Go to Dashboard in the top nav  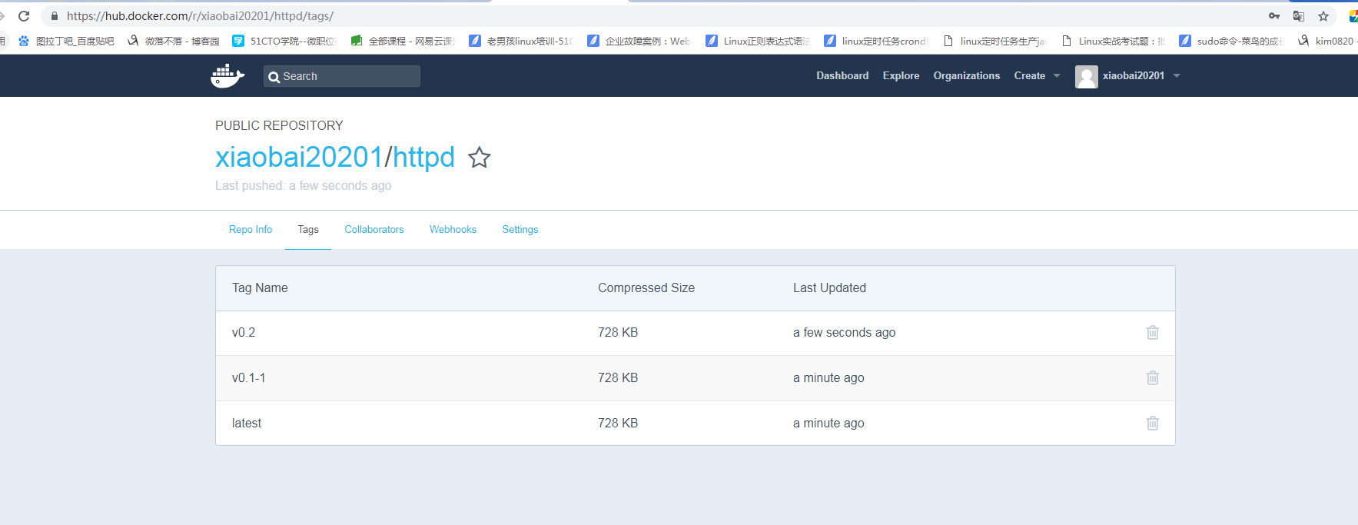[x=842, y=76]
